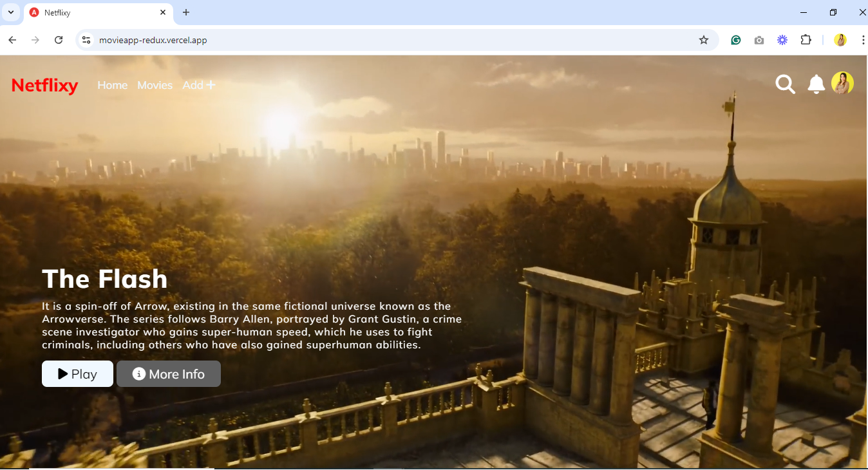
Task: Click the 'It is a spin-off of Arrow' description
Action: pos(252,325)
